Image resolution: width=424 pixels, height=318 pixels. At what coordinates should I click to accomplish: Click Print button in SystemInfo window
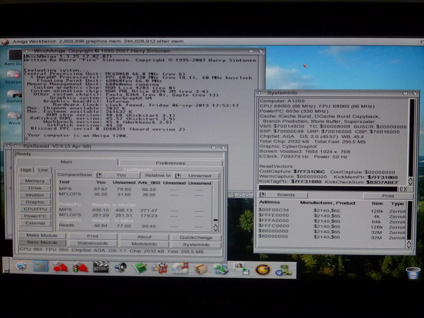point(388,196)
